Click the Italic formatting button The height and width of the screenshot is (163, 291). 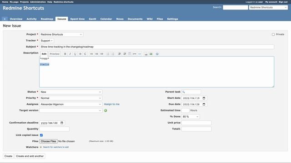(70, 54)
